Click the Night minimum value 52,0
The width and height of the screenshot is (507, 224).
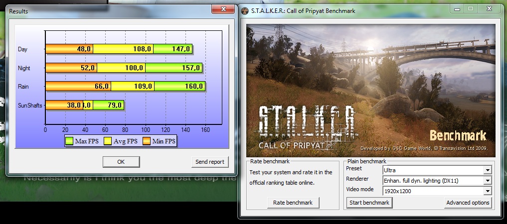(x=88, y=68)
